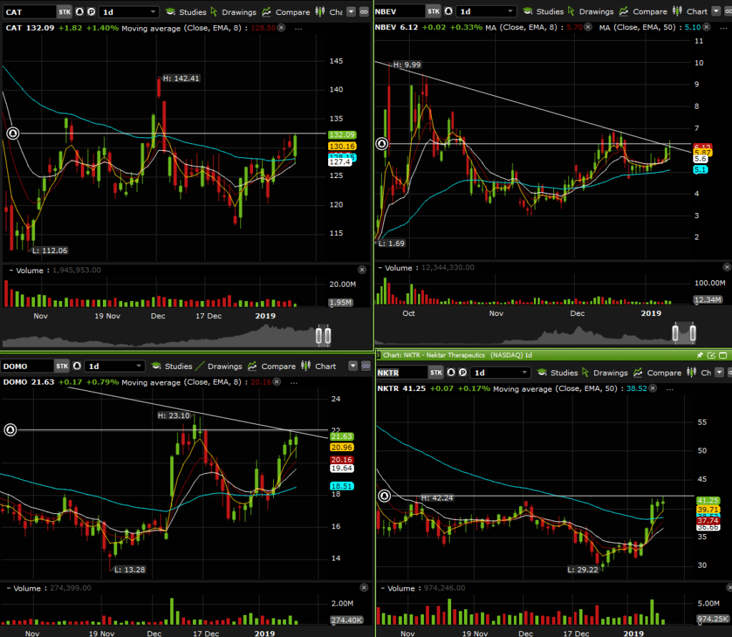Remove the EMA 8 study from CAT chart

(281, 28)
